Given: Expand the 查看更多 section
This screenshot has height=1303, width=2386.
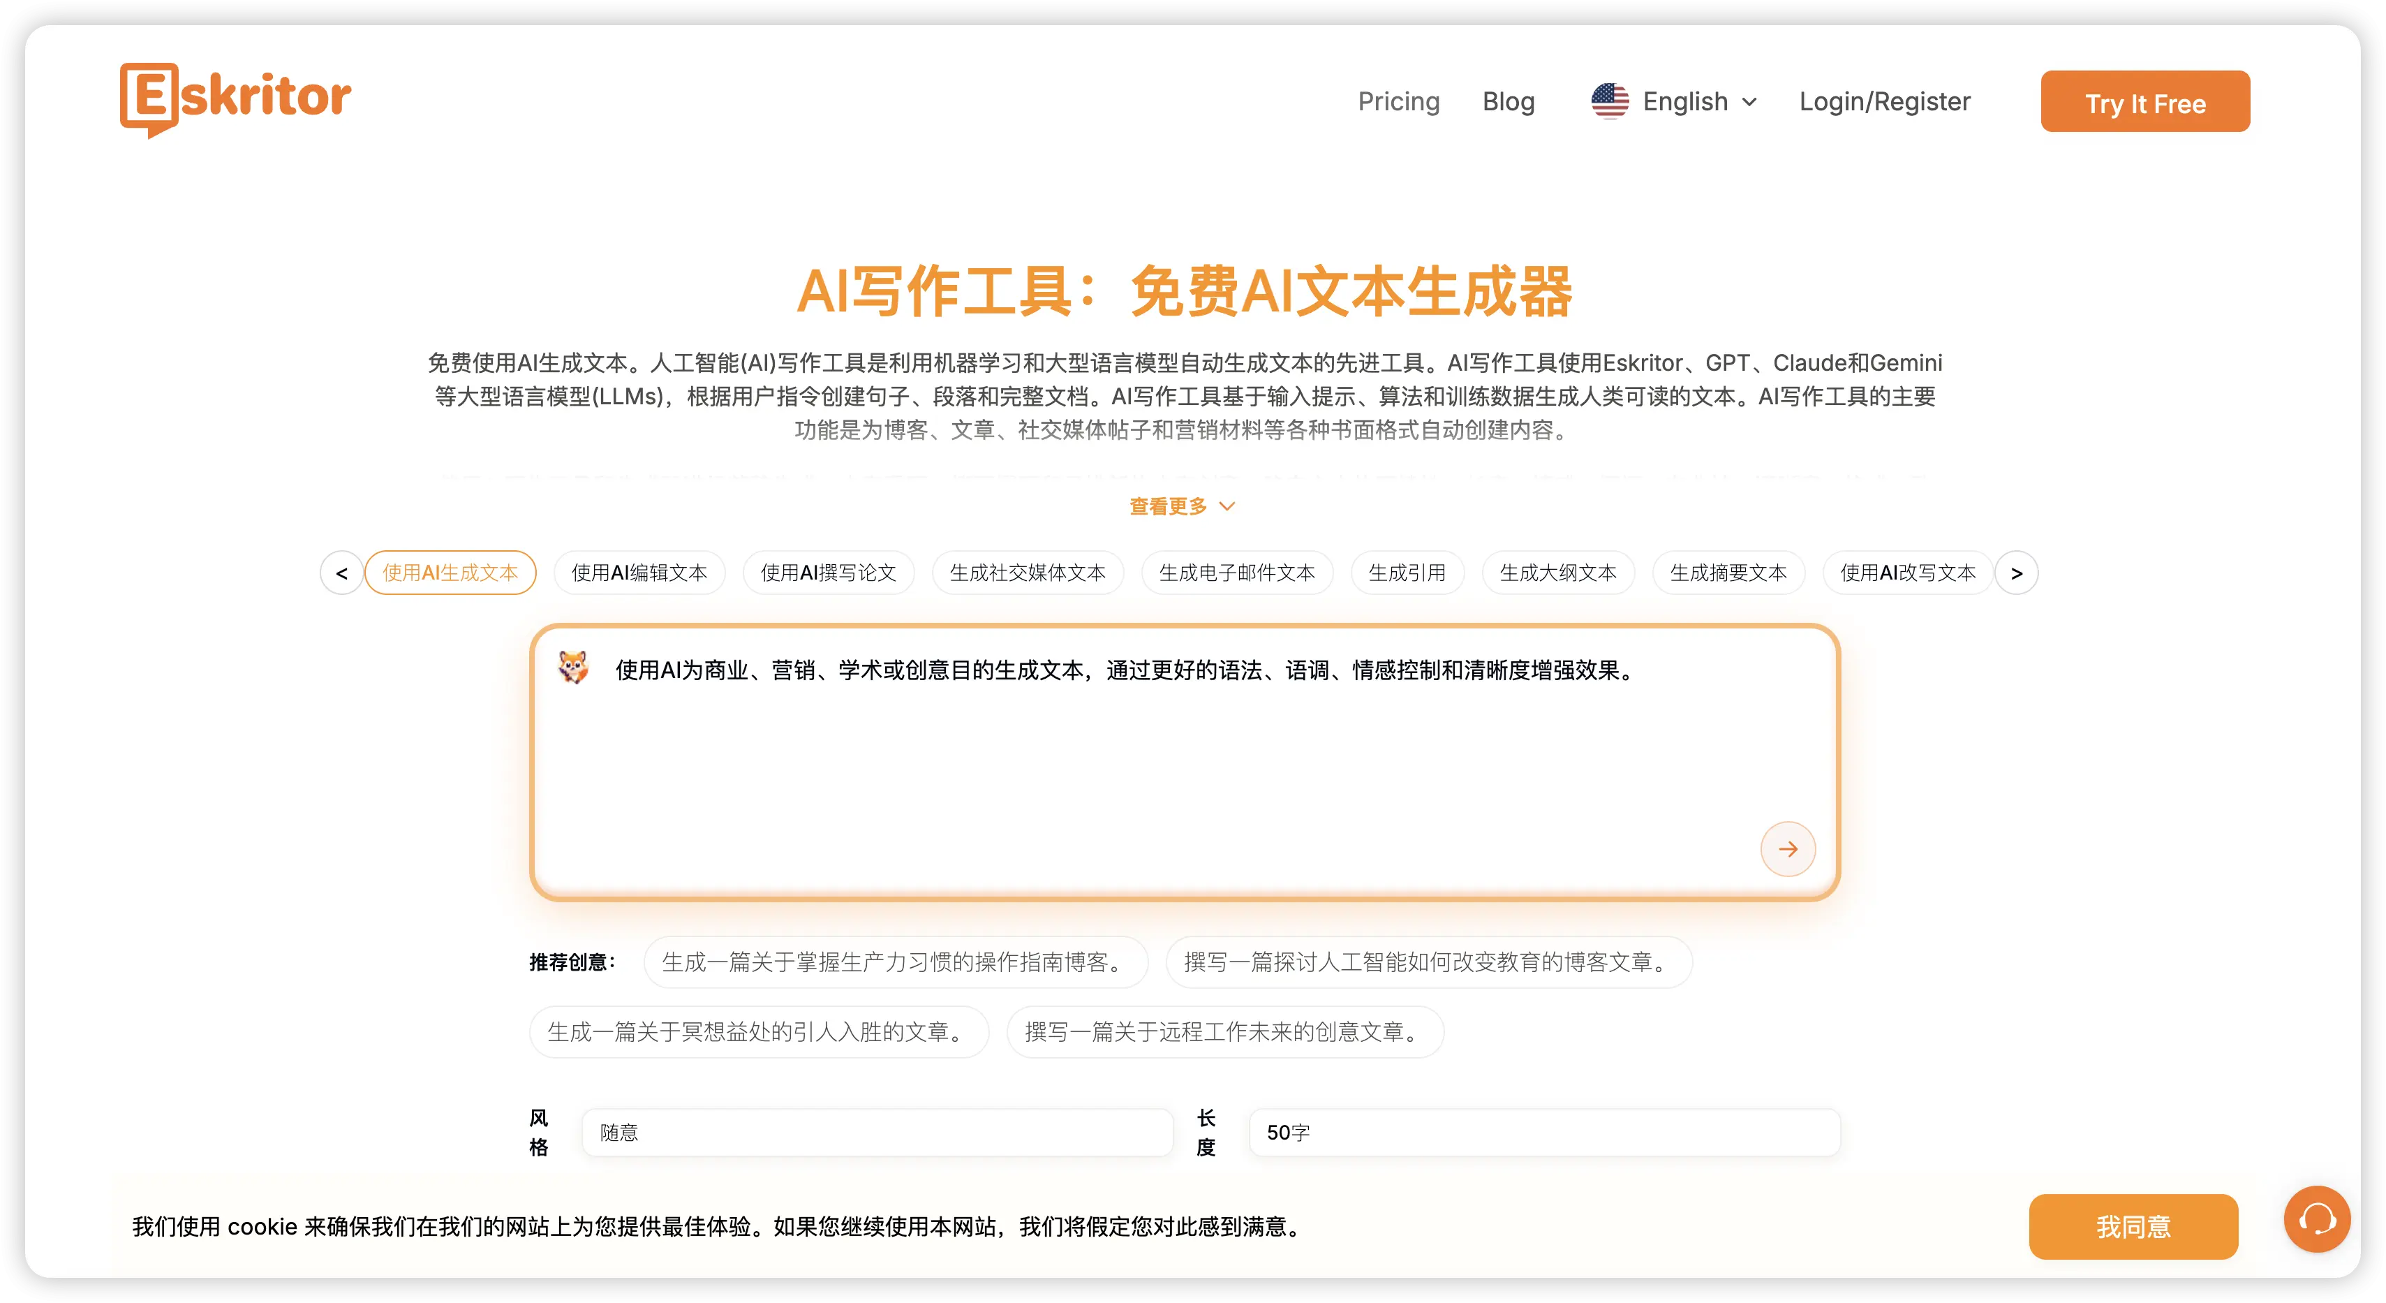Looking at the screenshot, I should pyautogui.click(x=1181, y=506).
